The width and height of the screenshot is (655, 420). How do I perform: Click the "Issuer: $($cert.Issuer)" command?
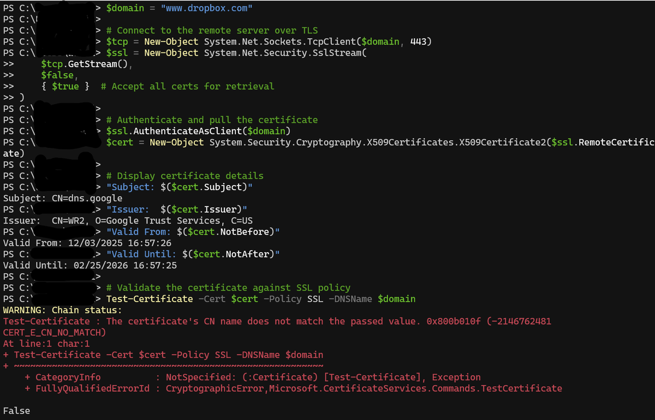(x=176, y=209)
